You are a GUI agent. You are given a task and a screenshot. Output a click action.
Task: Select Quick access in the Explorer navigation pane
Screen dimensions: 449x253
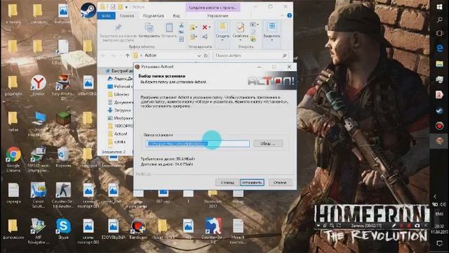[119, 70]
